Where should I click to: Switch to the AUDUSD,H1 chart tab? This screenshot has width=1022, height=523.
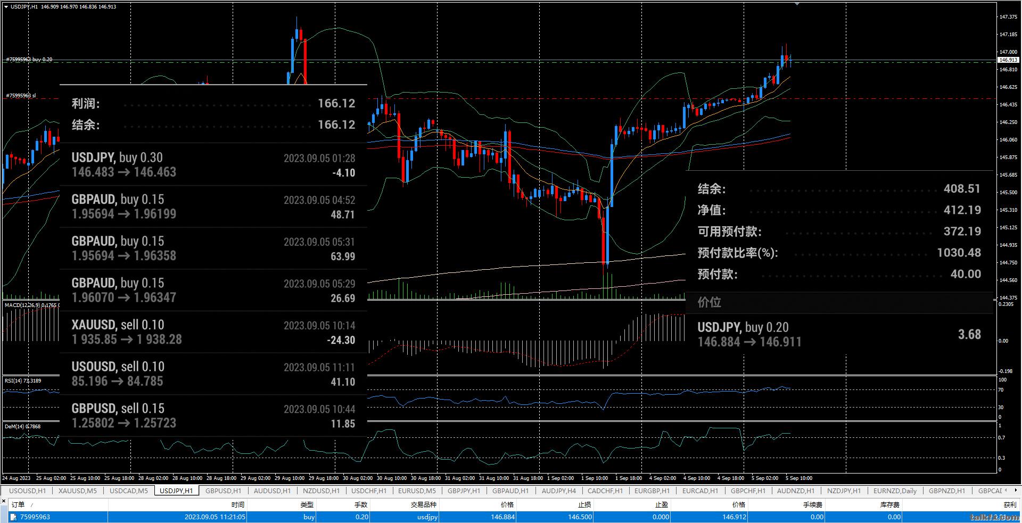tap(272, 491)
